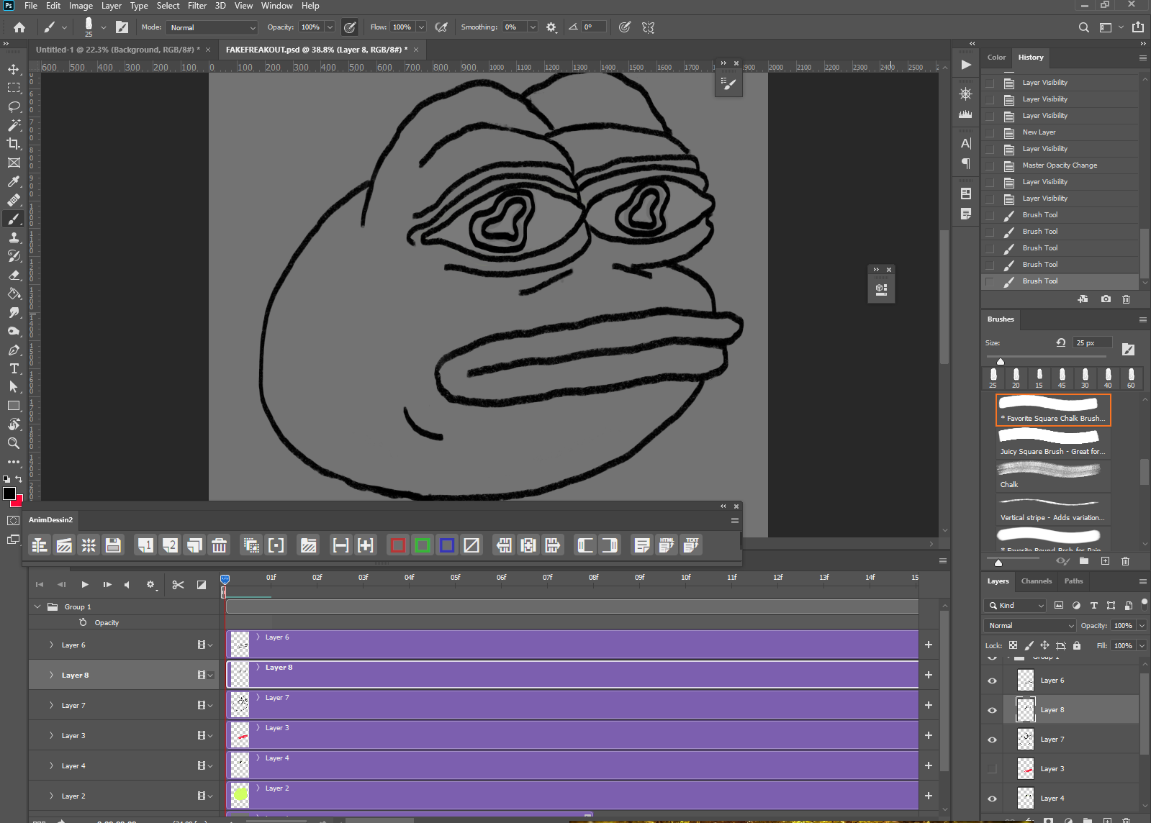Select the Zoom tool

coord(14,443)
